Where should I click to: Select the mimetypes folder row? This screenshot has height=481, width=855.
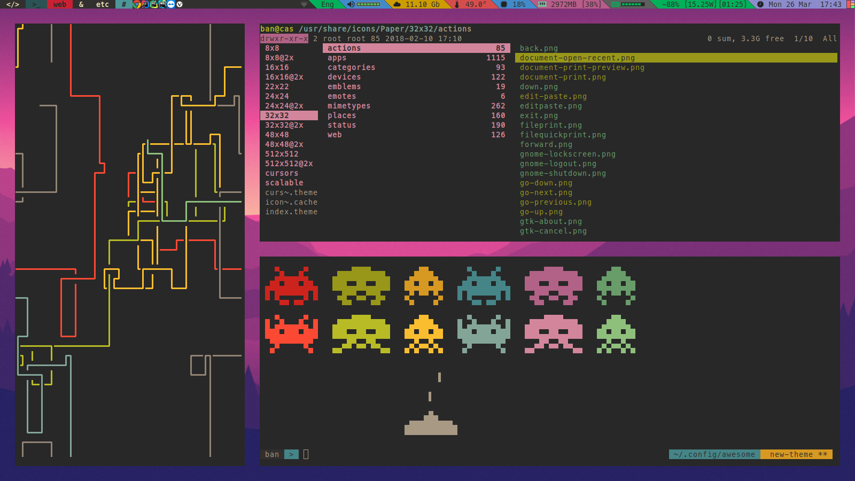tap(416, 106)
